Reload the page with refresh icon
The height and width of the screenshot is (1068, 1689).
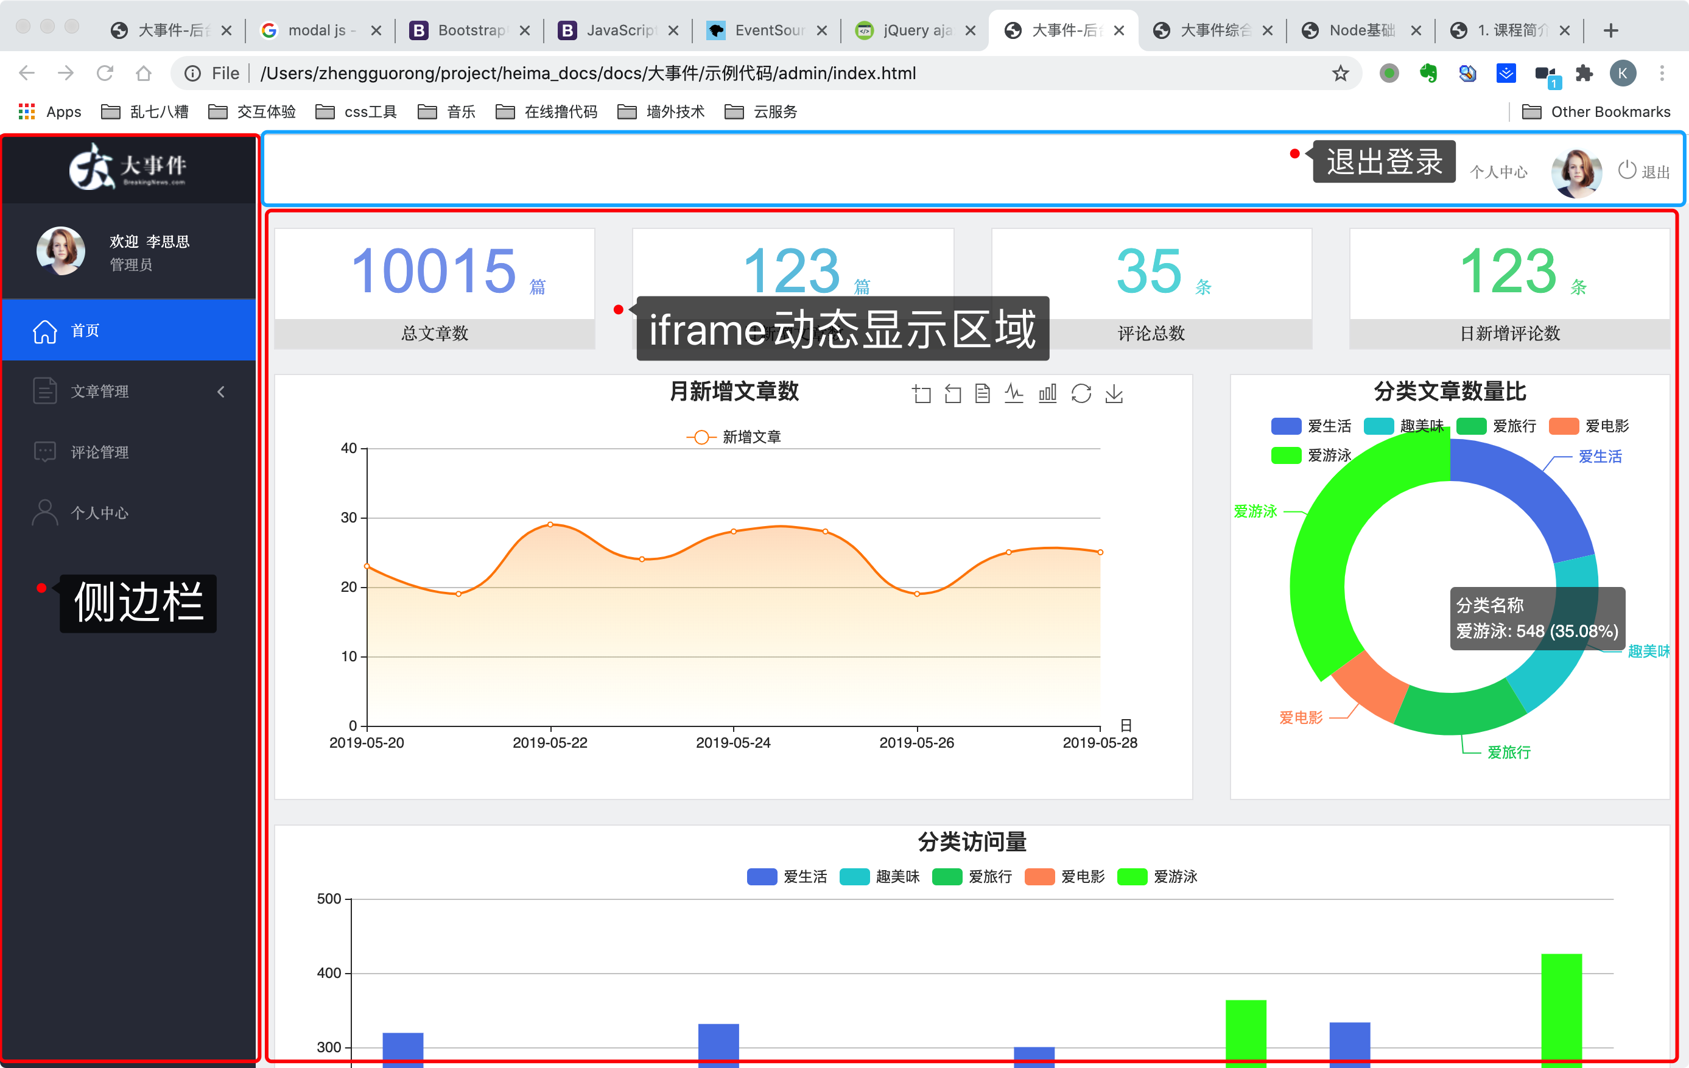[105, 73]
